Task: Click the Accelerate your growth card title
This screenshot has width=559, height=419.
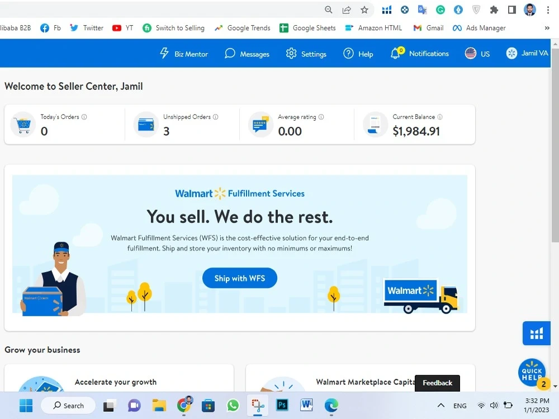Action: [116, 382]
